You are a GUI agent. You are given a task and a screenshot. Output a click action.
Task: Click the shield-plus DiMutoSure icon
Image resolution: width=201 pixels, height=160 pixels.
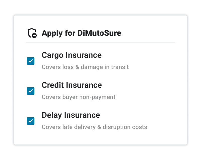32,33
